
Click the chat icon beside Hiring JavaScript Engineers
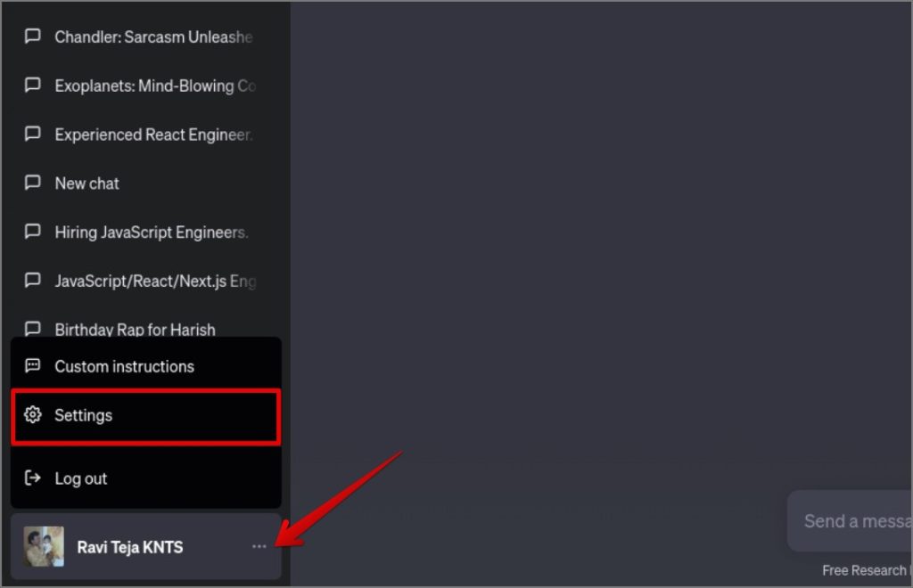point(33,232)
